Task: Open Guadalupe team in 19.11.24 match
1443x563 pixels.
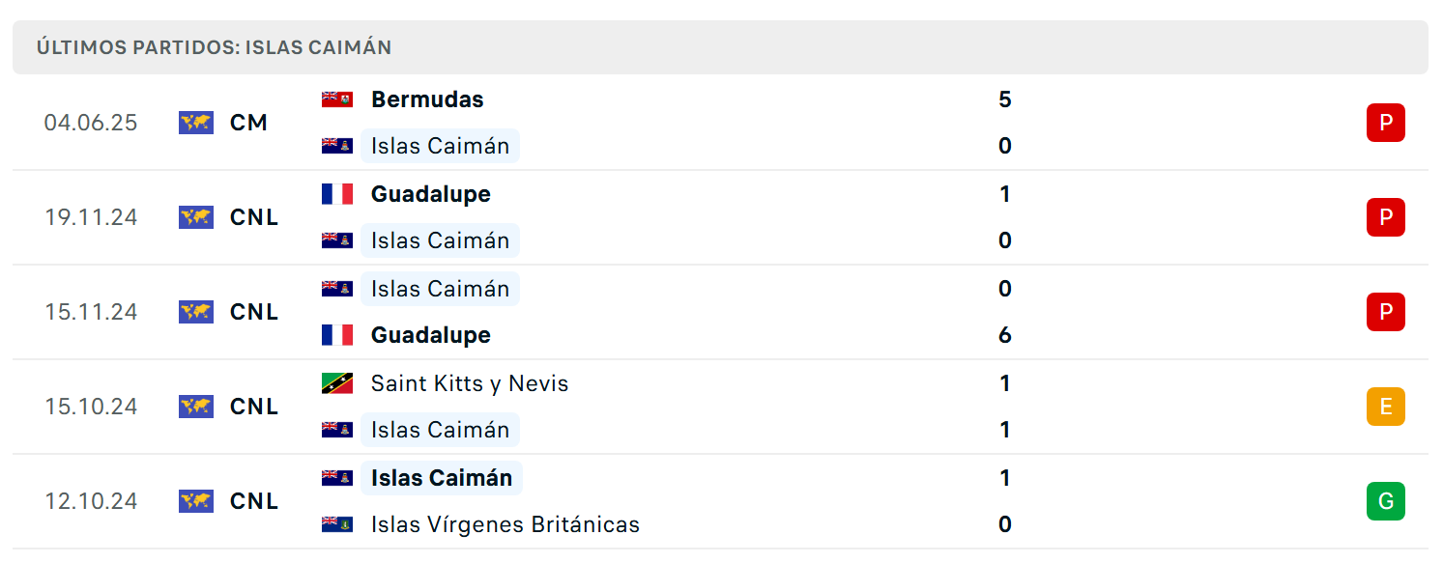Action: (x=431, y=194)
